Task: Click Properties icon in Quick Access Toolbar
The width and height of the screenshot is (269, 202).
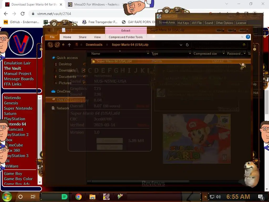Action: [64, 30]
